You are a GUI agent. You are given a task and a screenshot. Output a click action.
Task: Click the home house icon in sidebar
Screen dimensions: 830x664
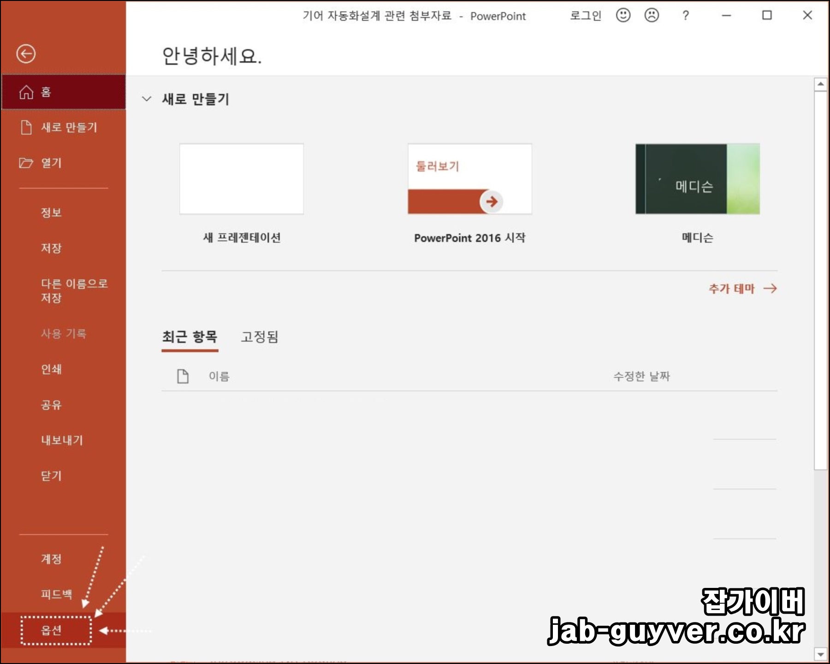pos(26,92)
